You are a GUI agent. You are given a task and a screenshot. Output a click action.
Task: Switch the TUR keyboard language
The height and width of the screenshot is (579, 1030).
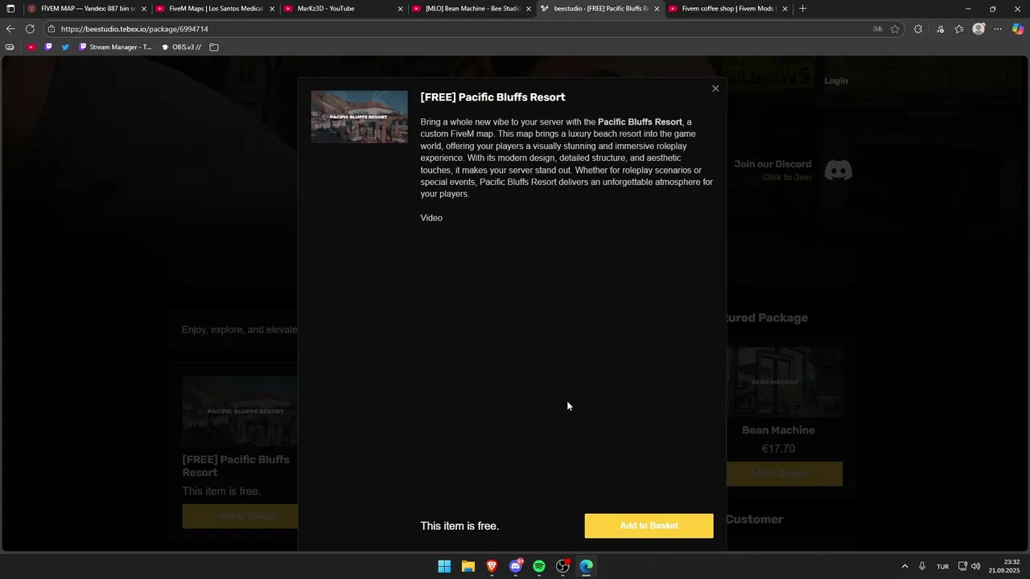point(942,566)
